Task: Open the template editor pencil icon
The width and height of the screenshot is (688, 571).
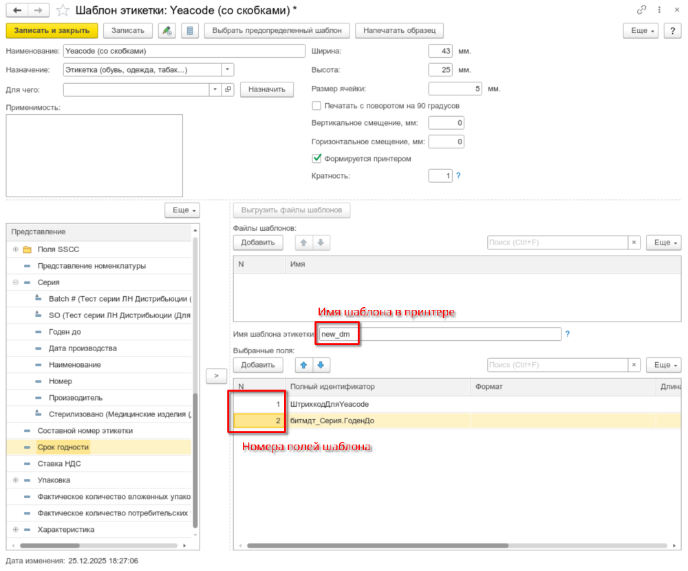Action: pos(166,31)
